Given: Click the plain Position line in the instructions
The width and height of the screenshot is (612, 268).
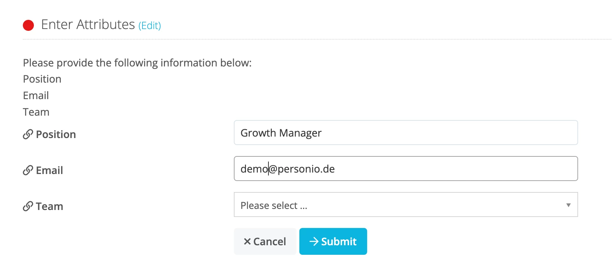Looking at the screenshot, I should 42,79.
